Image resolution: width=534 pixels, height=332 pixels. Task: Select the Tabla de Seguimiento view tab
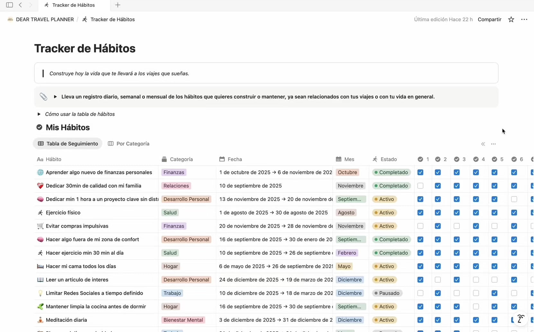point(68,144)
